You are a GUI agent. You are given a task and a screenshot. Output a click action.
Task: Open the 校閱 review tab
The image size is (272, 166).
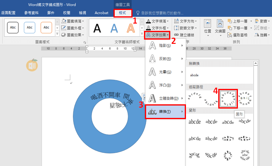tap(67, 13)
